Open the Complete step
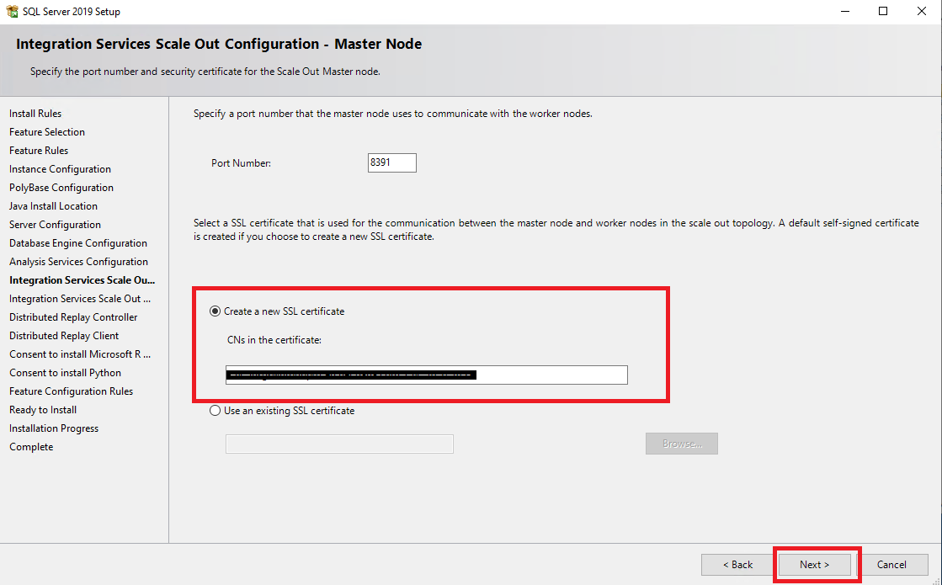The height and width of the screenshot is (585, 942). click(31, 447)
